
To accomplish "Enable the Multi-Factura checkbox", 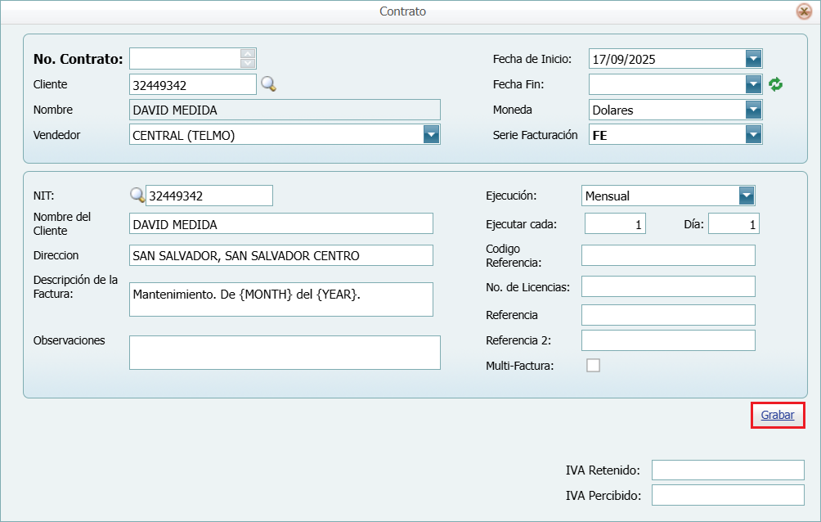I will pyautogui.click(x=593, y=365).
